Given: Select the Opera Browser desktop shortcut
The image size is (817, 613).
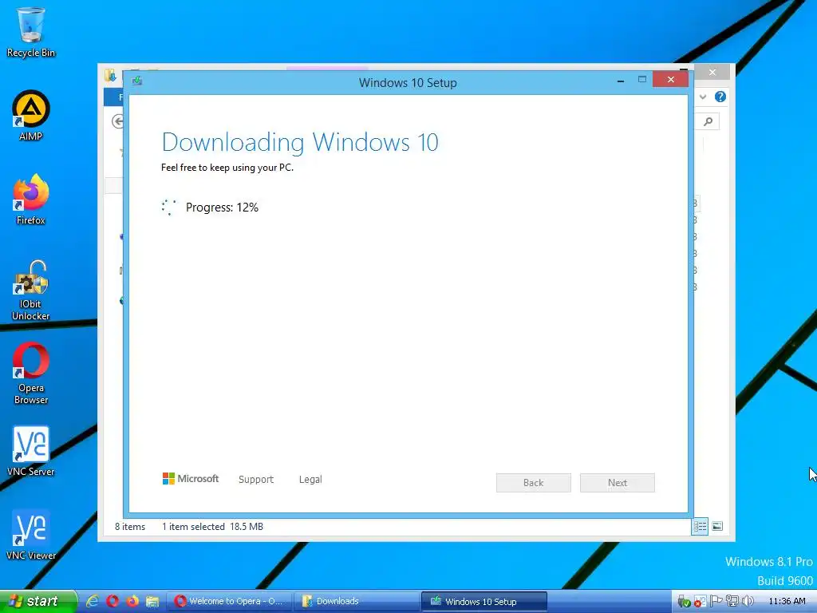Looking at the screenshot, I should tap(31, 374).
